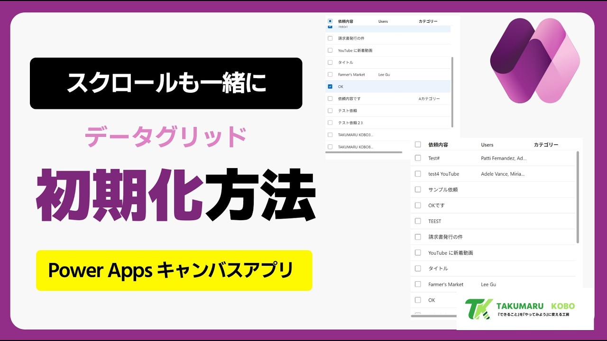Check the test4 YouTube row checkbox
This screenshot has height=341, width=607.
[x=418, y=174]
